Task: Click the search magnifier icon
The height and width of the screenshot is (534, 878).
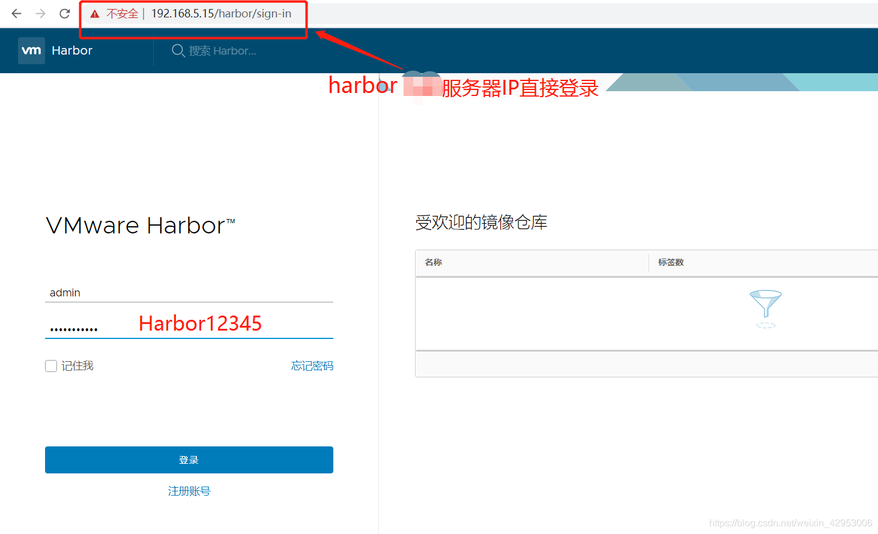Action: click(178, 51)
